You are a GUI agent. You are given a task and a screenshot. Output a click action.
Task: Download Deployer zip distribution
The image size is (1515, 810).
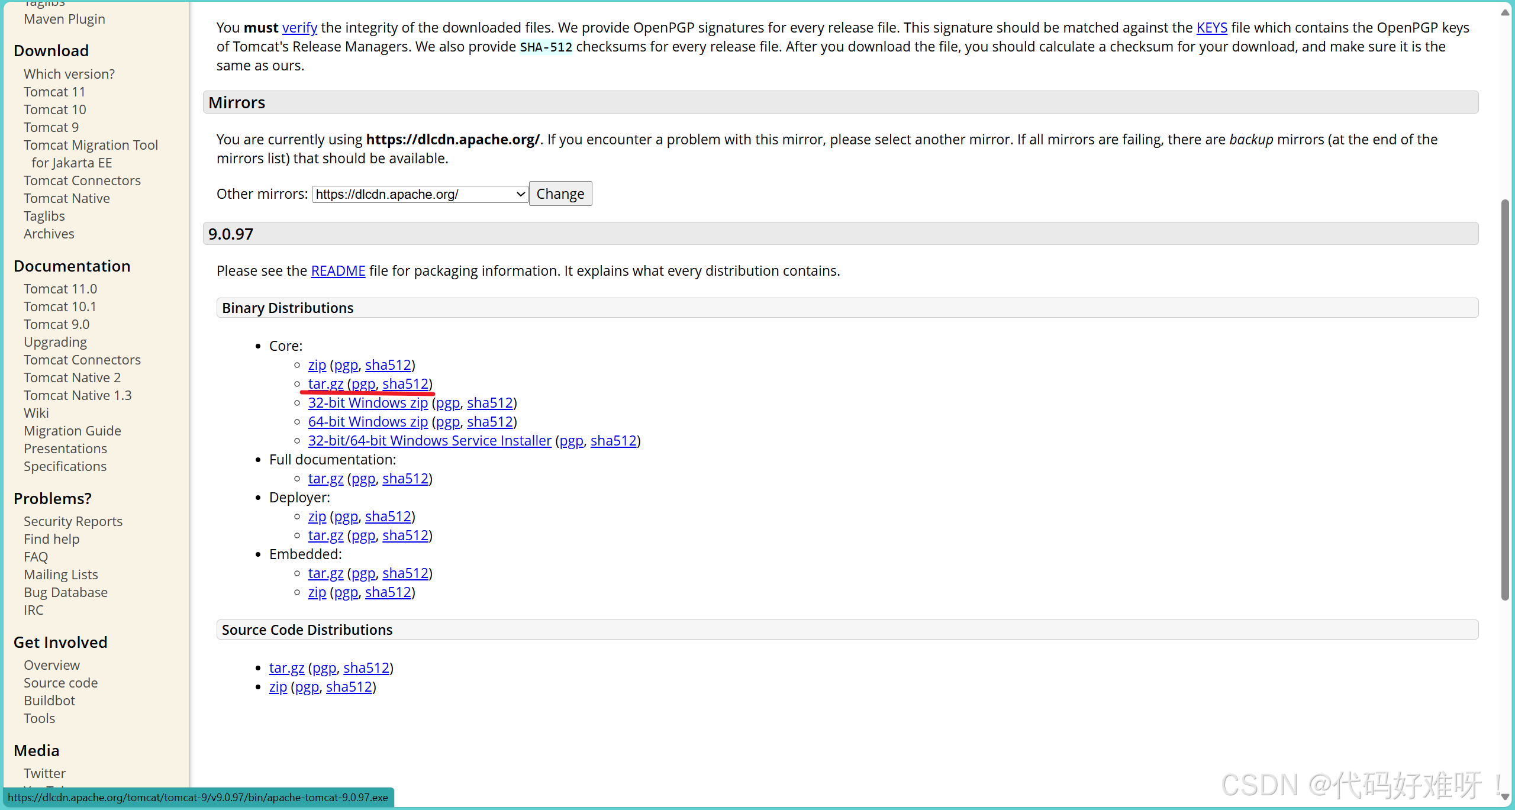pyautogui.click(x=317, y=517)
